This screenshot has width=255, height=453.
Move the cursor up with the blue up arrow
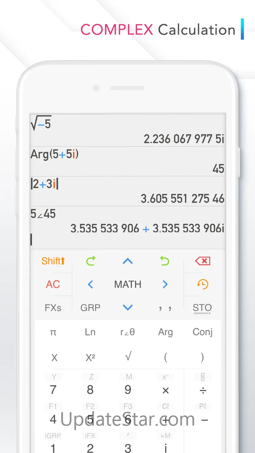(127, 261)
